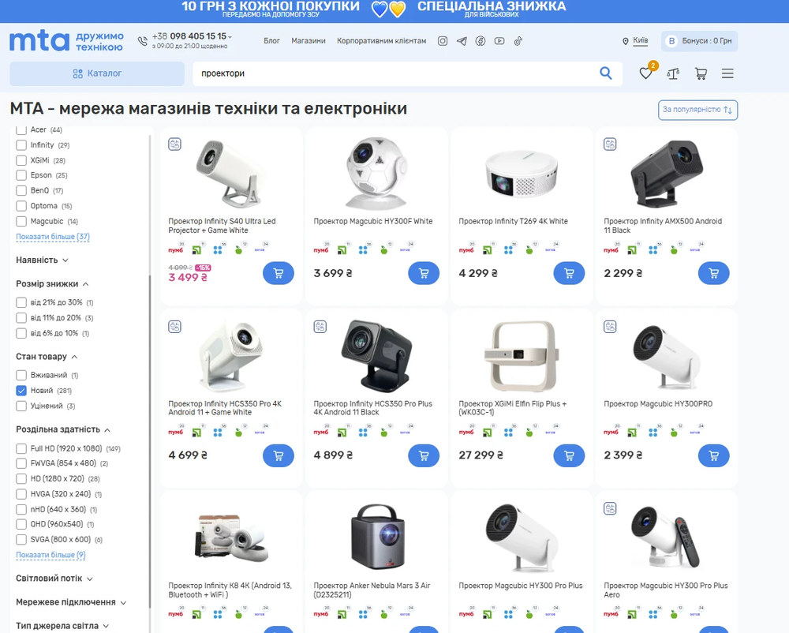Open the hamburger menu icon
The image size is (789, 633).
(727, 73)
